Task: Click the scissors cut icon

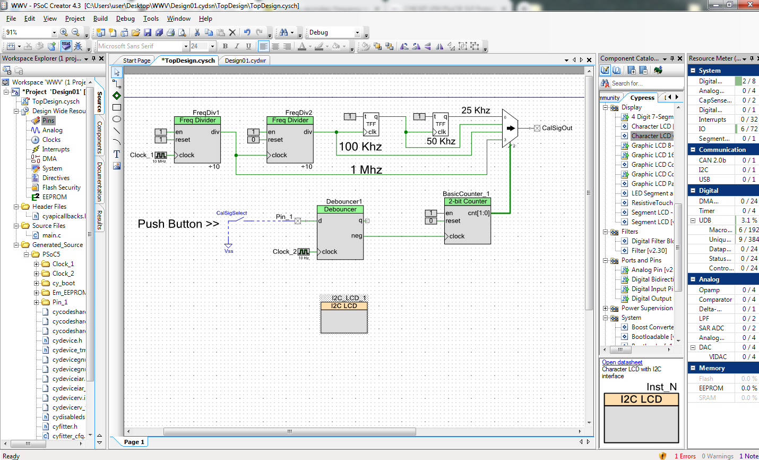Action: (x=197, y=32)
